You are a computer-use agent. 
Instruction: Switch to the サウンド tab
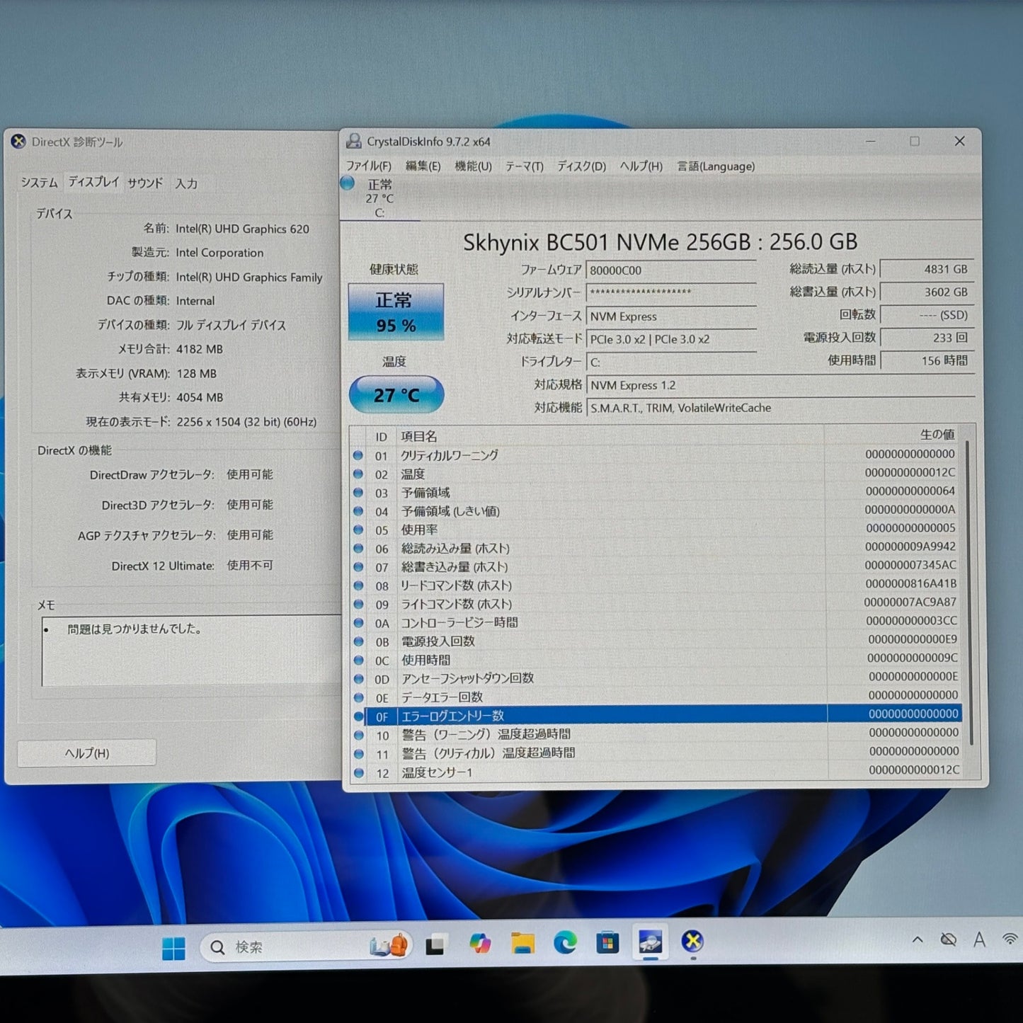[x=145, y=183]
